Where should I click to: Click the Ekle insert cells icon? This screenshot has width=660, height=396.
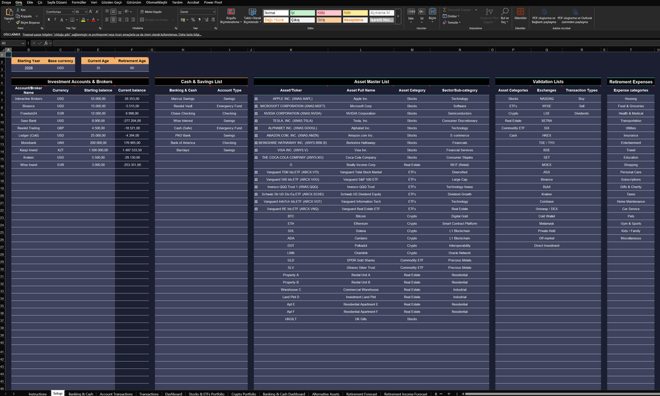tap(411, 12)
